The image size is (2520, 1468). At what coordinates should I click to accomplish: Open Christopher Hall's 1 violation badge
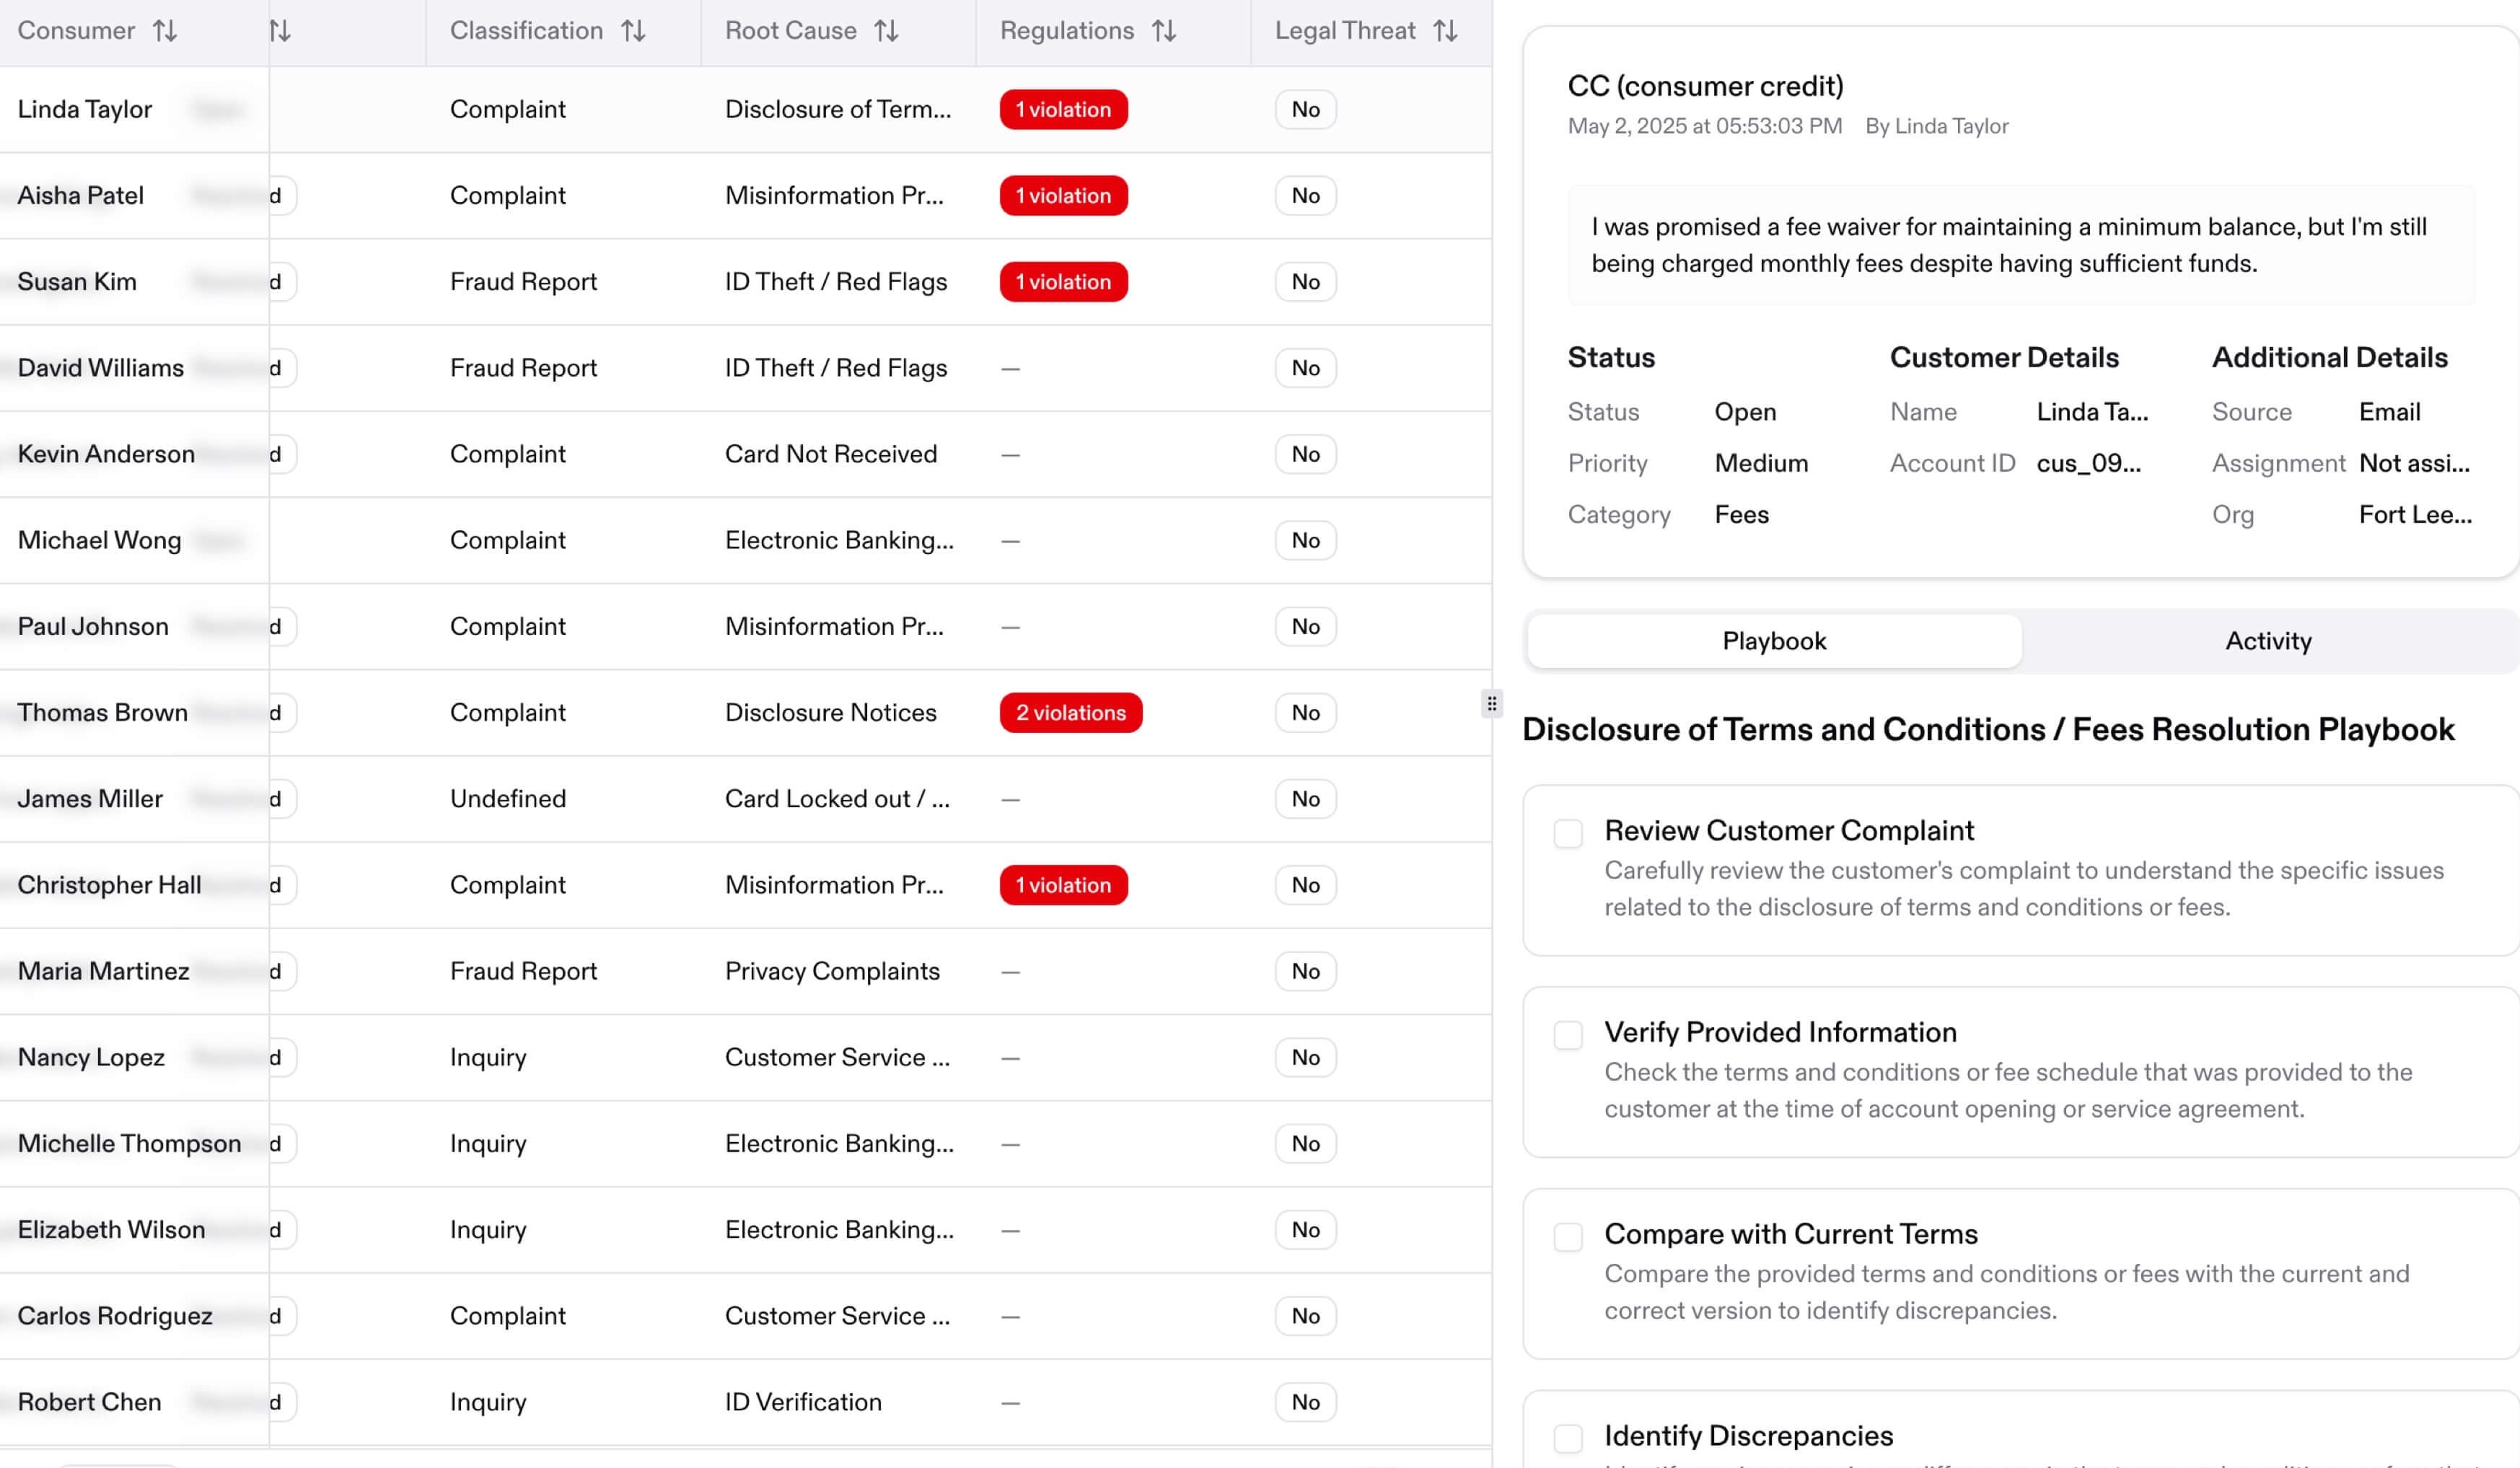pos(1063,885)
